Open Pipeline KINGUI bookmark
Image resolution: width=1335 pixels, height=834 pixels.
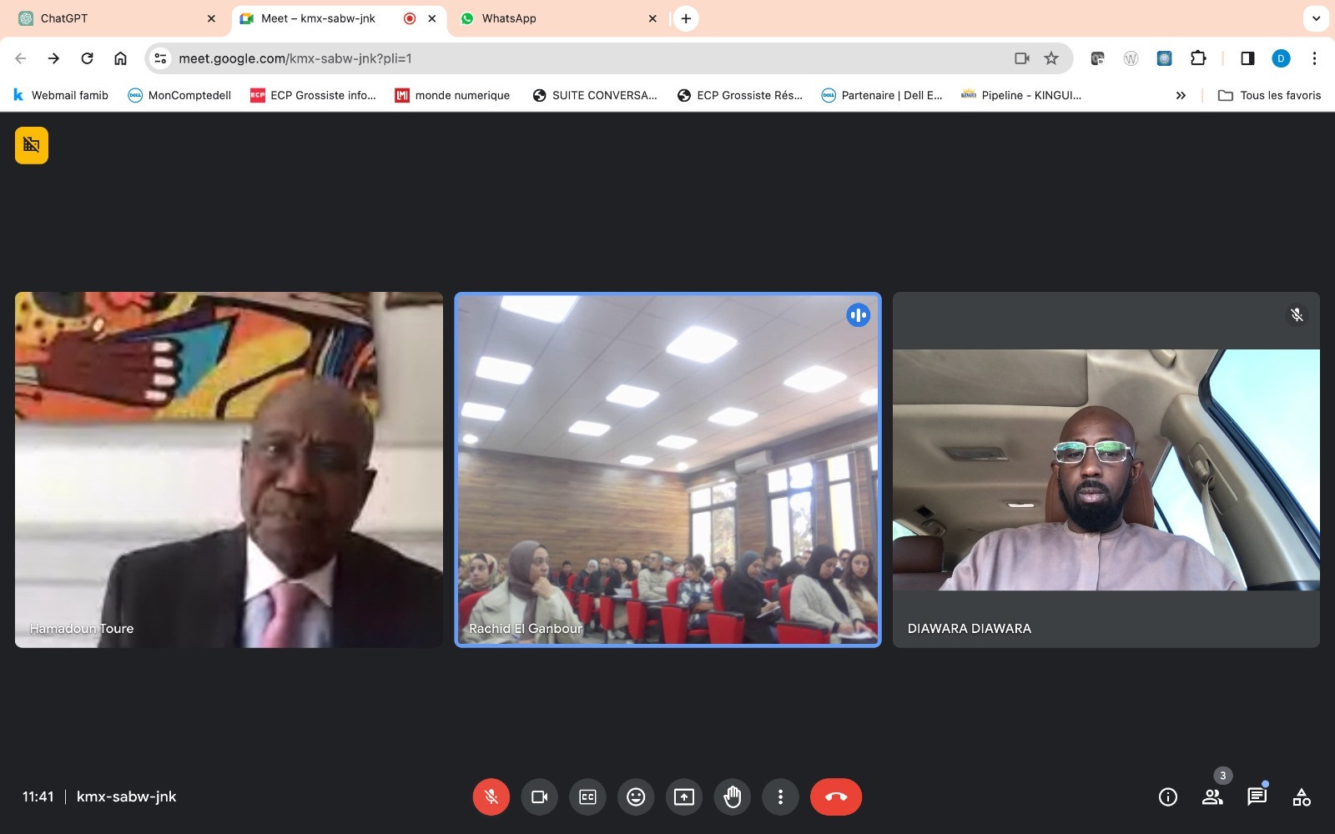point(1021,95)
